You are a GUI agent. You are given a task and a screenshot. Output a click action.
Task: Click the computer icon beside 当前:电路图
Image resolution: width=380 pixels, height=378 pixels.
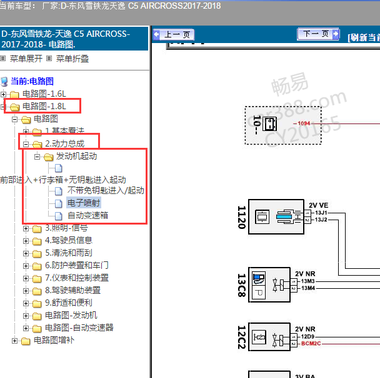pos(4,82)
